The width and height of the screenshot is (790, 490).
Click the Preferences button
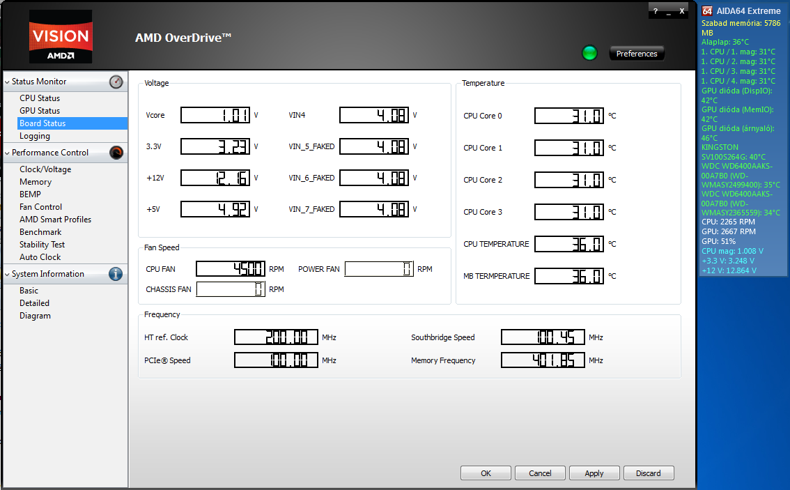click(637, 54)
